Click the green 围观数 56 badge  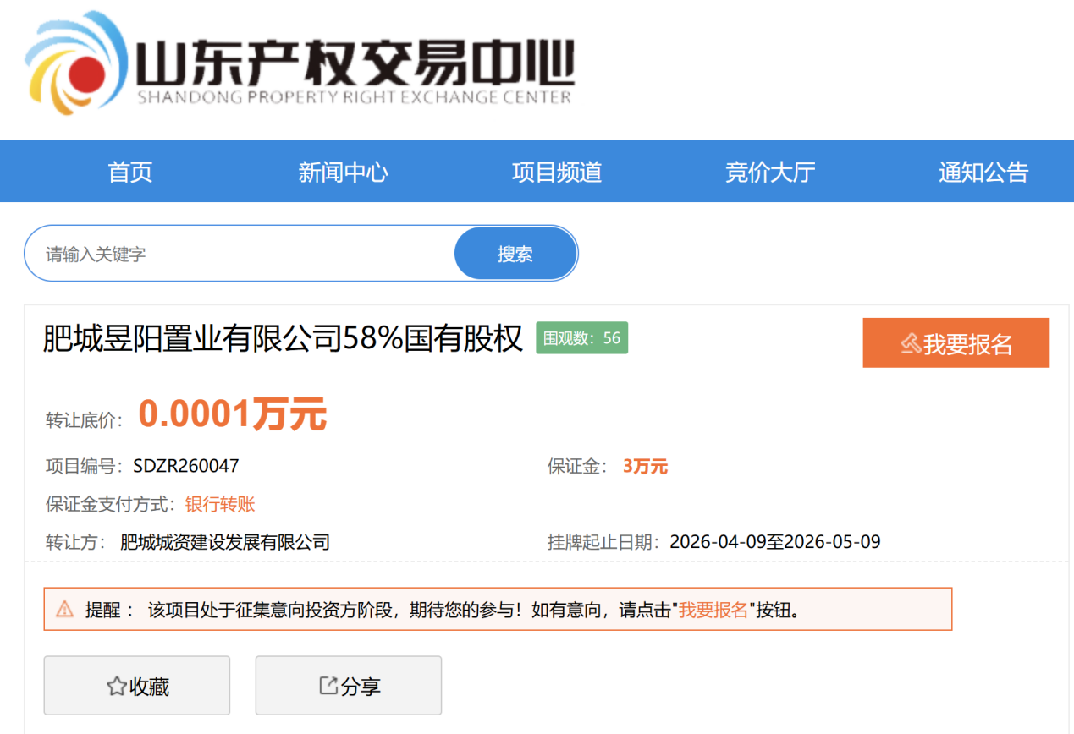581,338
